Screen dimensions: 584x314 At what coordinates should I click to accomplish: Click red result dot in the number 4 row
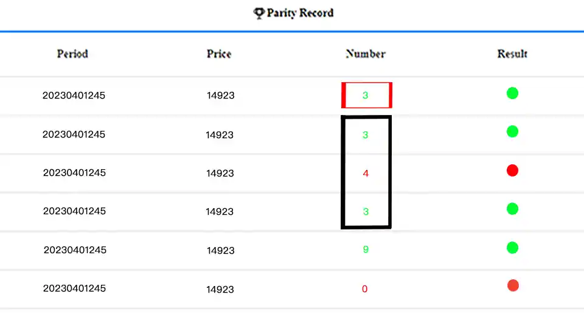coord(512,170)
